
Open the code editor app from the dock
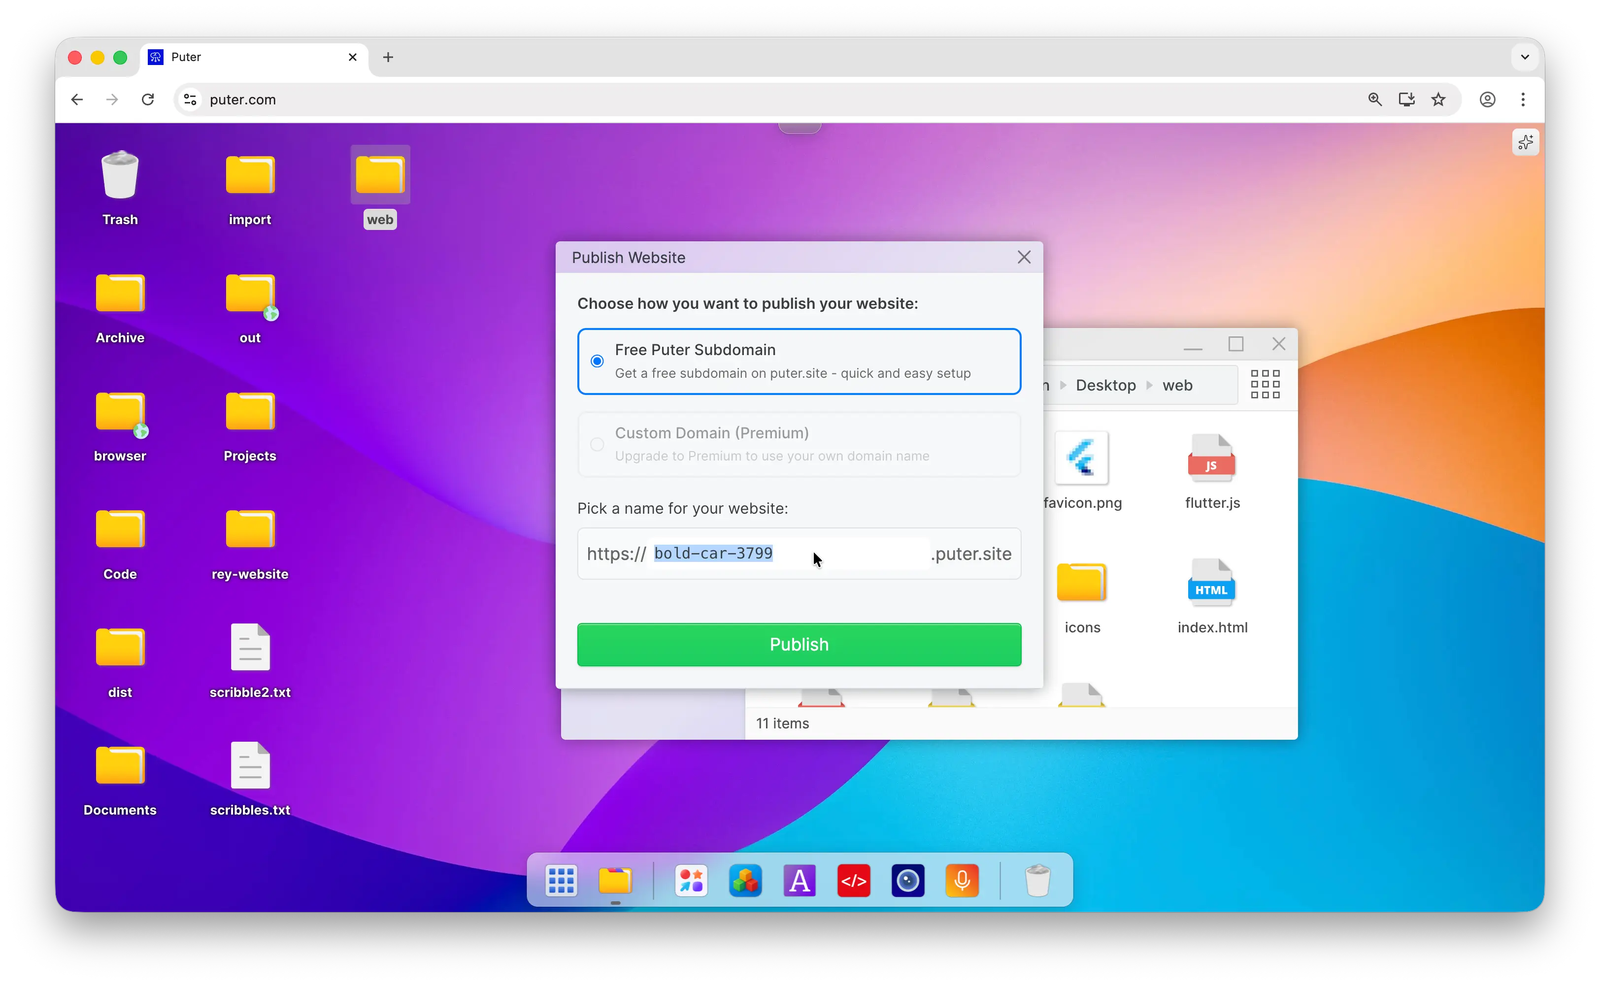pos(853,880)
